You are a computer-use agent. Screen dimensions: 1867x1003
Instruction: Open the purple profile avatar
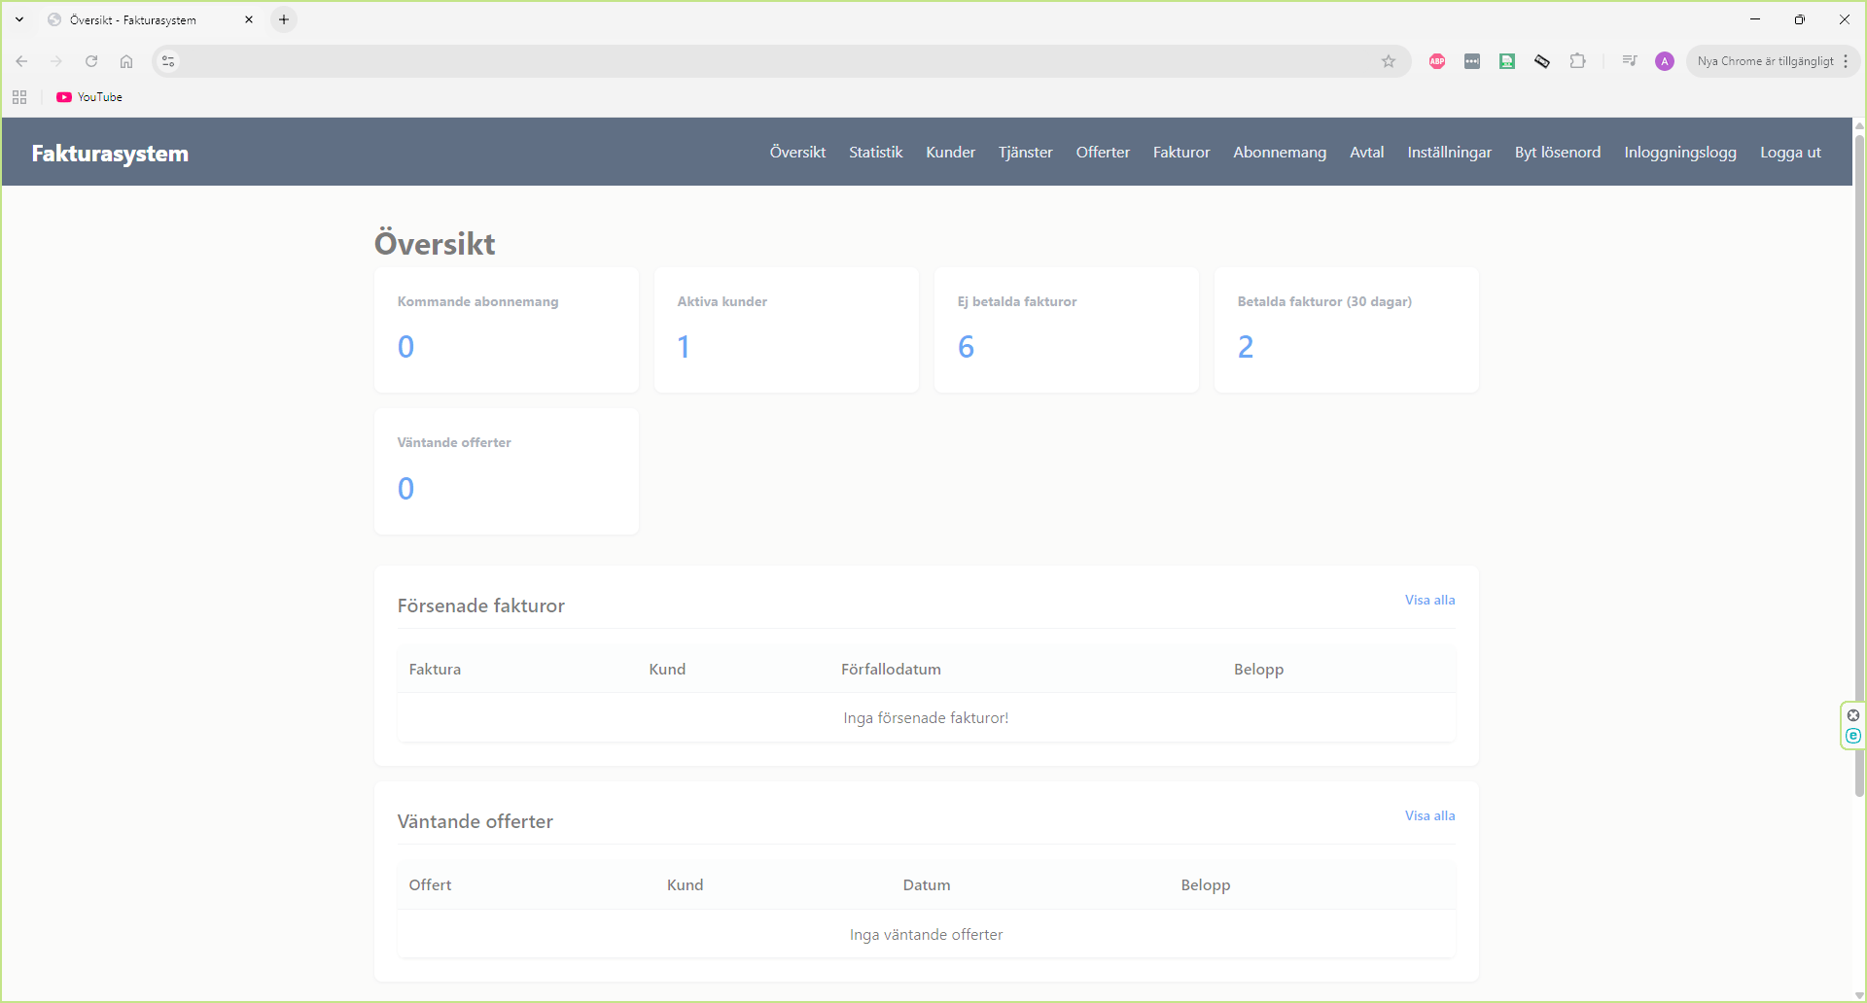[1665, 61]
